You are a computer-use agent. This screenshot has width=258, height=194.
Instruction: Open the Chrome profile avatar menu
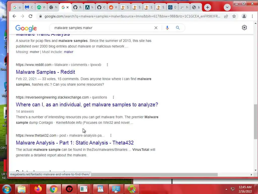244,16
